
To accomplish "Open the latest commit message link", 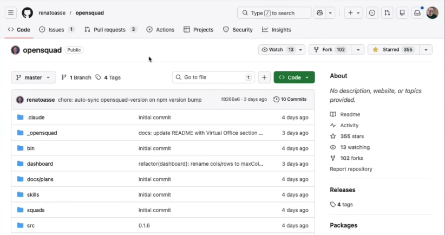I will [130, 100].
